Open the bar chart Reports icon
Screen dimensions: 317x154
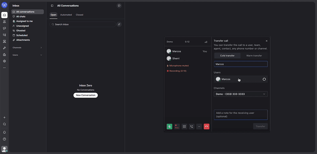click(x=4, y=54)
